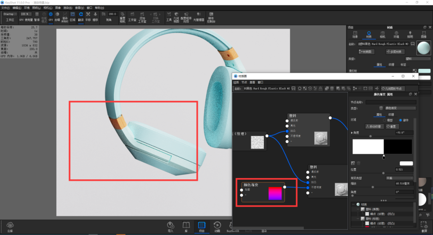Click the Studios (工作室) toolbar icon
This screenshot has height=235, width=433.
132,14
